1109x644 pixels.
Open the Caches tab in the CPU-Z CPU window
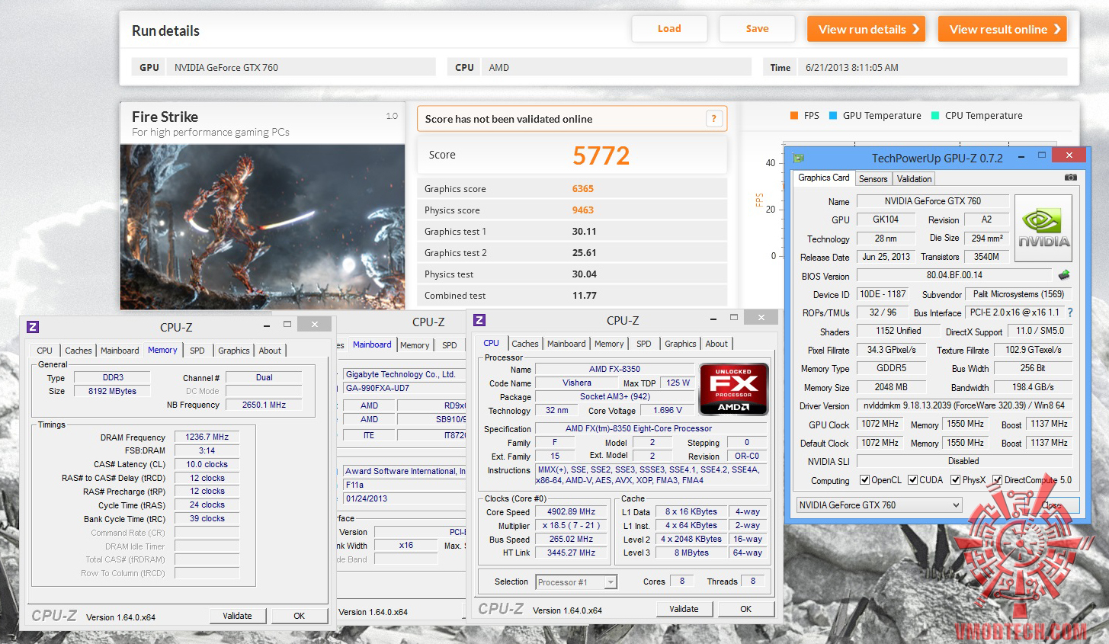(x=525, y=344)
